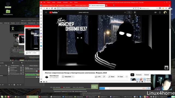Click the YouTube magnifier search button
175x98 pixels.
click(129, 13)
